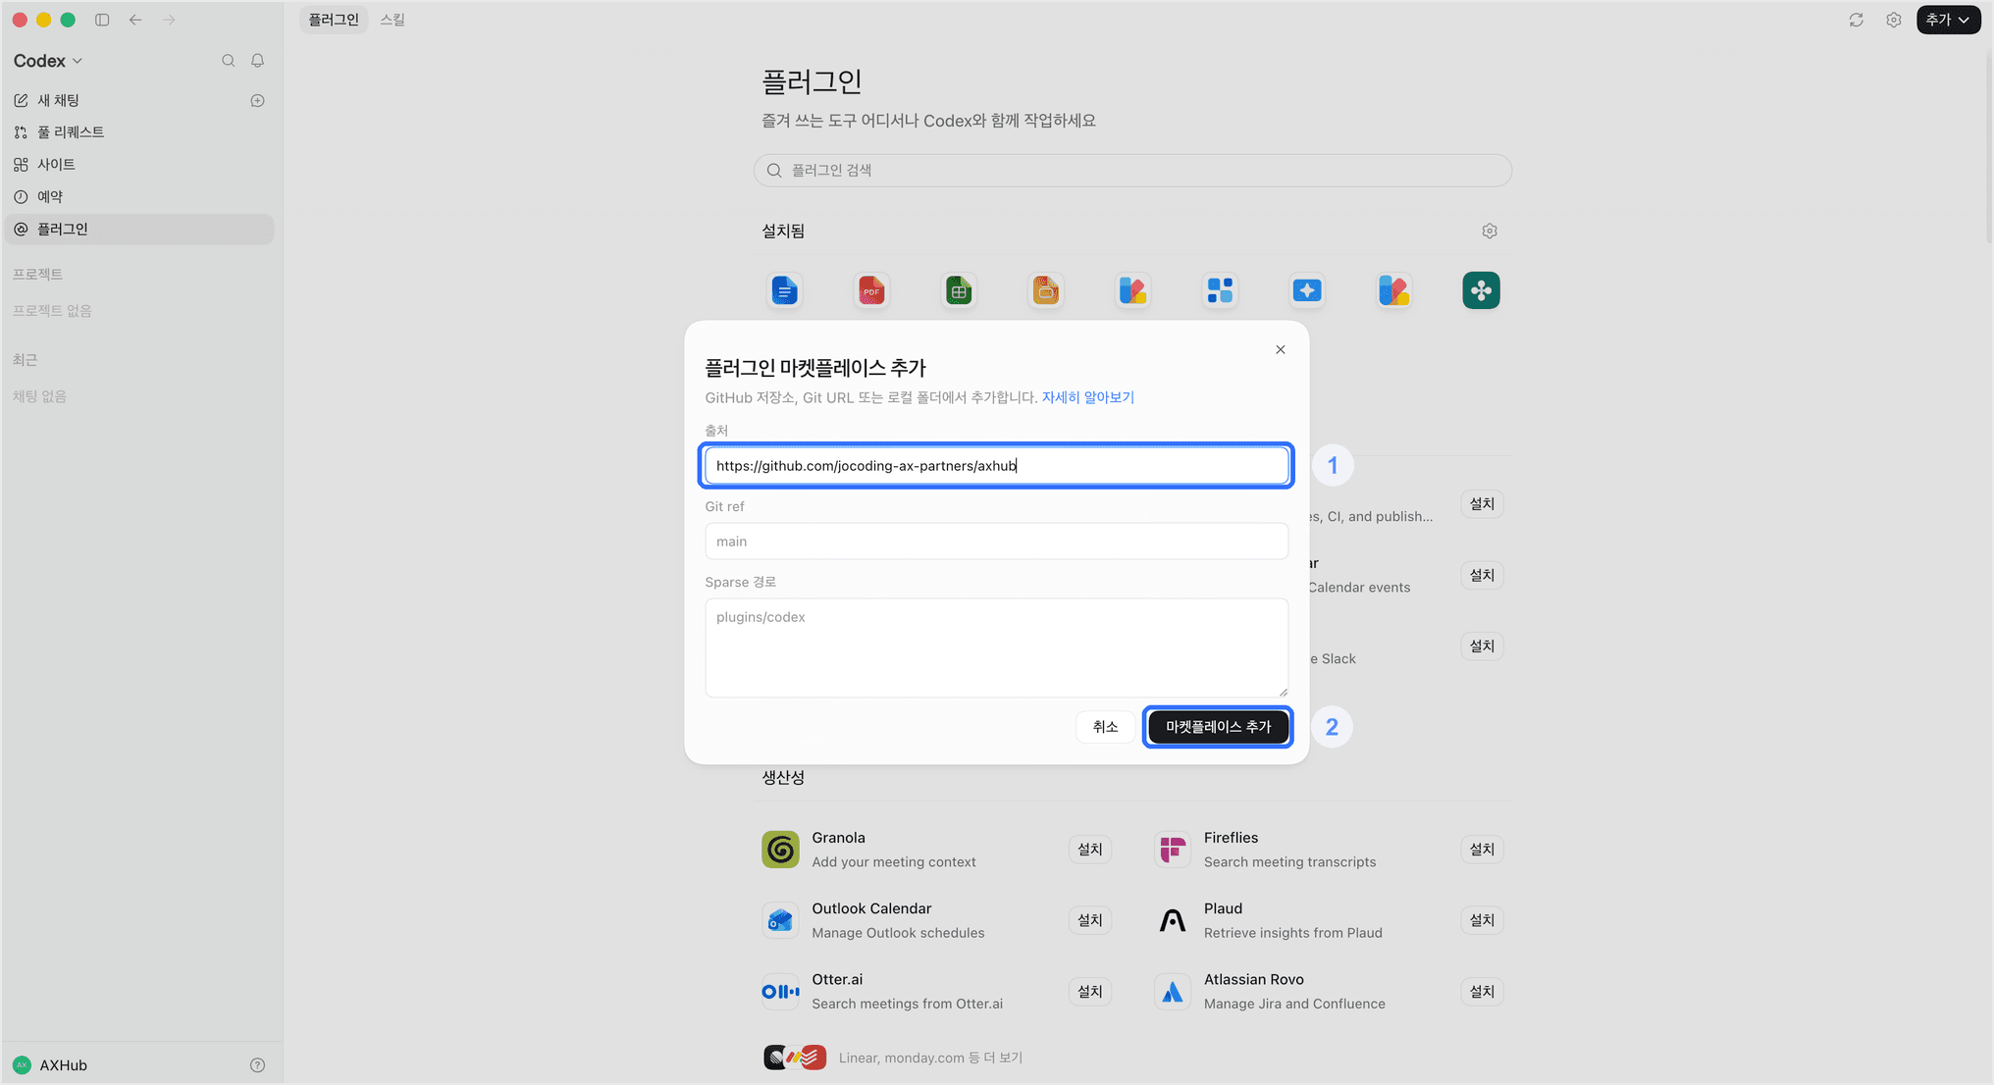Open the 추가 dropdown button
The height and width of the screenshot is (1085, 1994).
point(1948,20)
